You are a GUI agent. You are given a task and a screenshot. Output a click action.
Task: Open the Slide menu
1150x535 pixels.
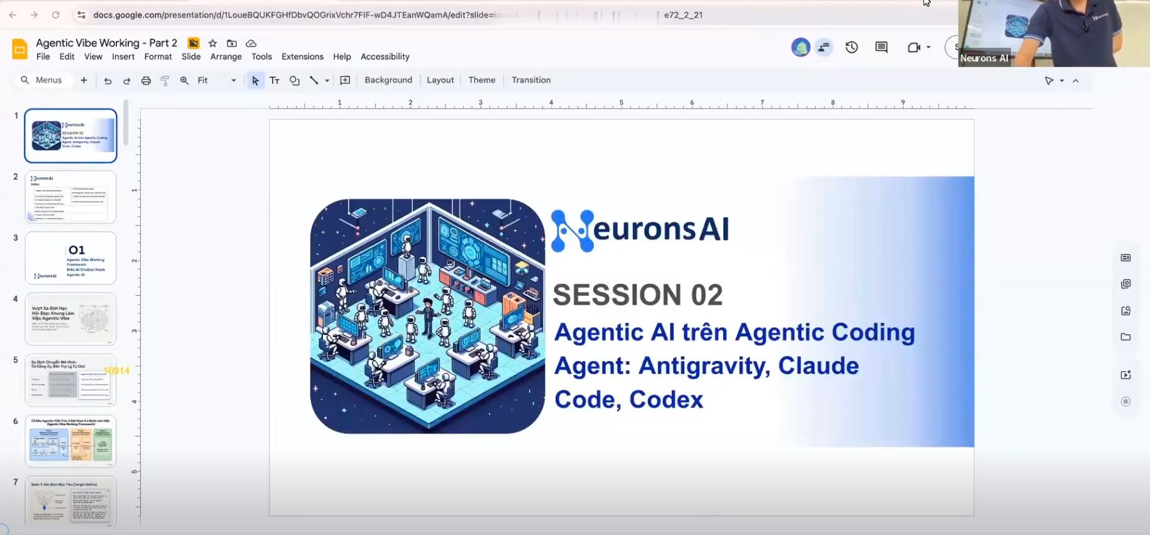click(x=191, y=57)
